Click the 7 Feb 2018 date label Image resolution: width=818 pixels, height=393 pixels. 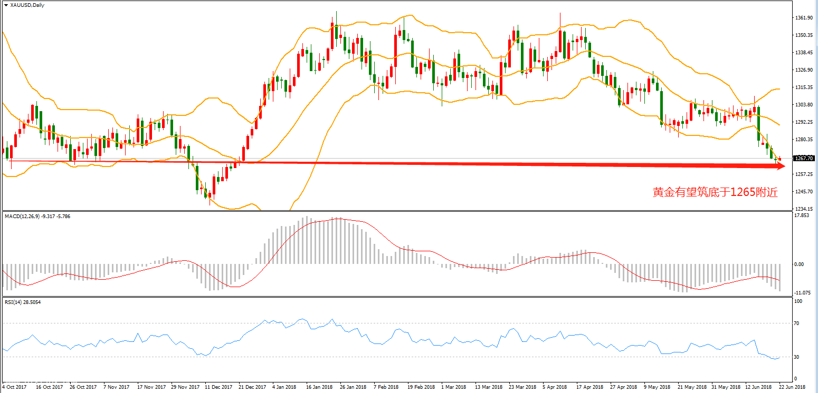[386, 387]
